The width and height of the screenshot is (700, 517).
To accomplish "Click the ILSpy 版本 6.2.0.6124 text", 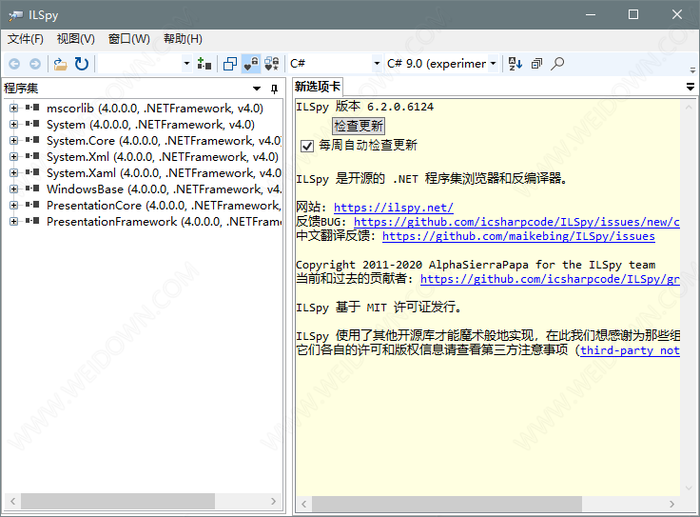I will pos(364,107).
